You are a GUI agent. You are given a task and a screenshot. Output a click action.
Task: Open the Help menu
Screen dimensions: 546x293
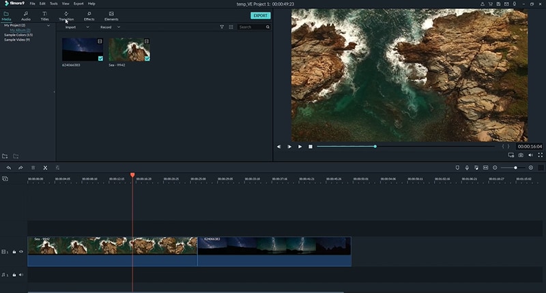[x=91, y=3]
